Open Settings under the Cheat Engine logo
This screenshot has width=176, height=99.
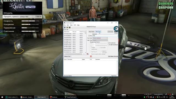tap(116, 33)
